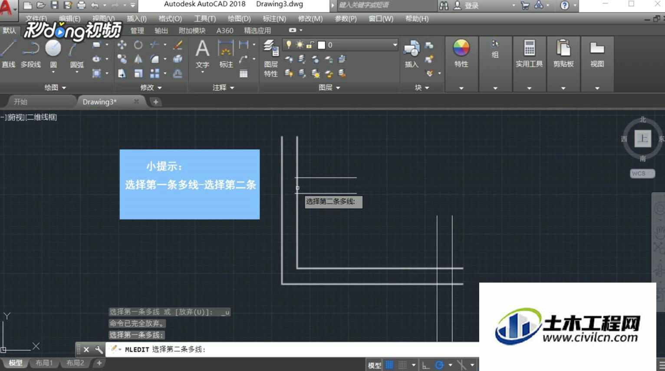This screenshot has height=371, width=665.
Task: Click the Undo arrow in quick access toolbar
Action: tap(95, 5)
